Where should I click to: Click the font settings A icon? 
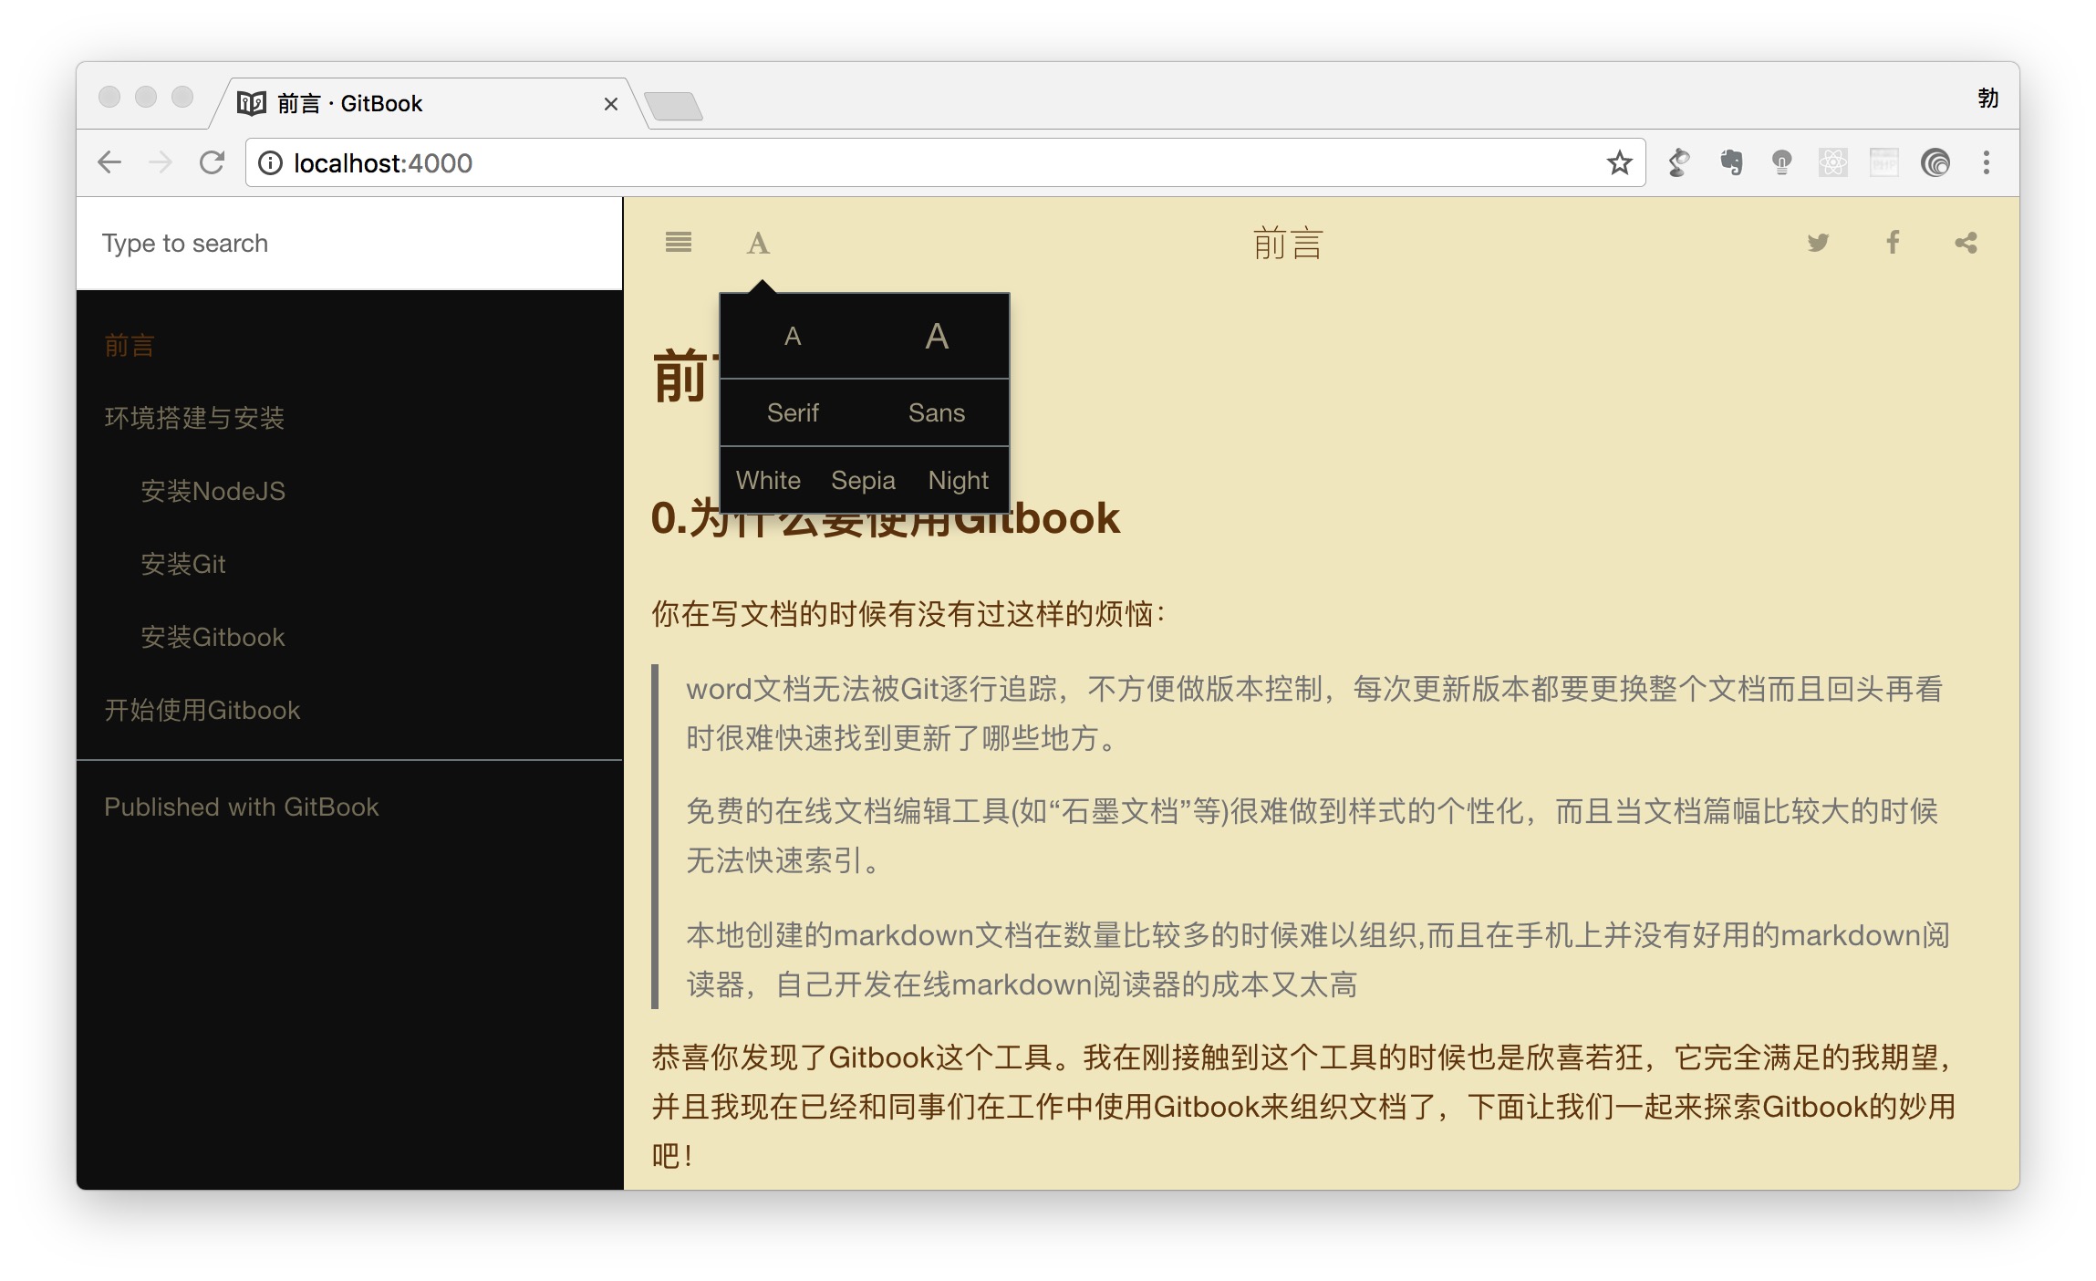[x=758, y=243]
